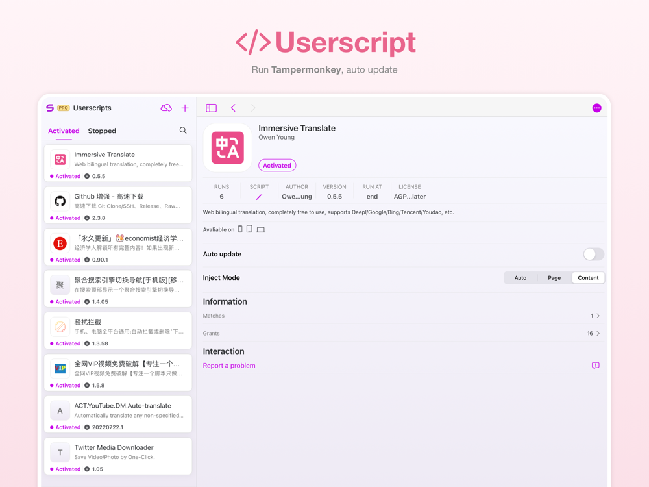Click the VERSION value 0.5.5 in details
Image resolution: width=649 pixels, height=487 pixels.
click(x=334, y=197)
